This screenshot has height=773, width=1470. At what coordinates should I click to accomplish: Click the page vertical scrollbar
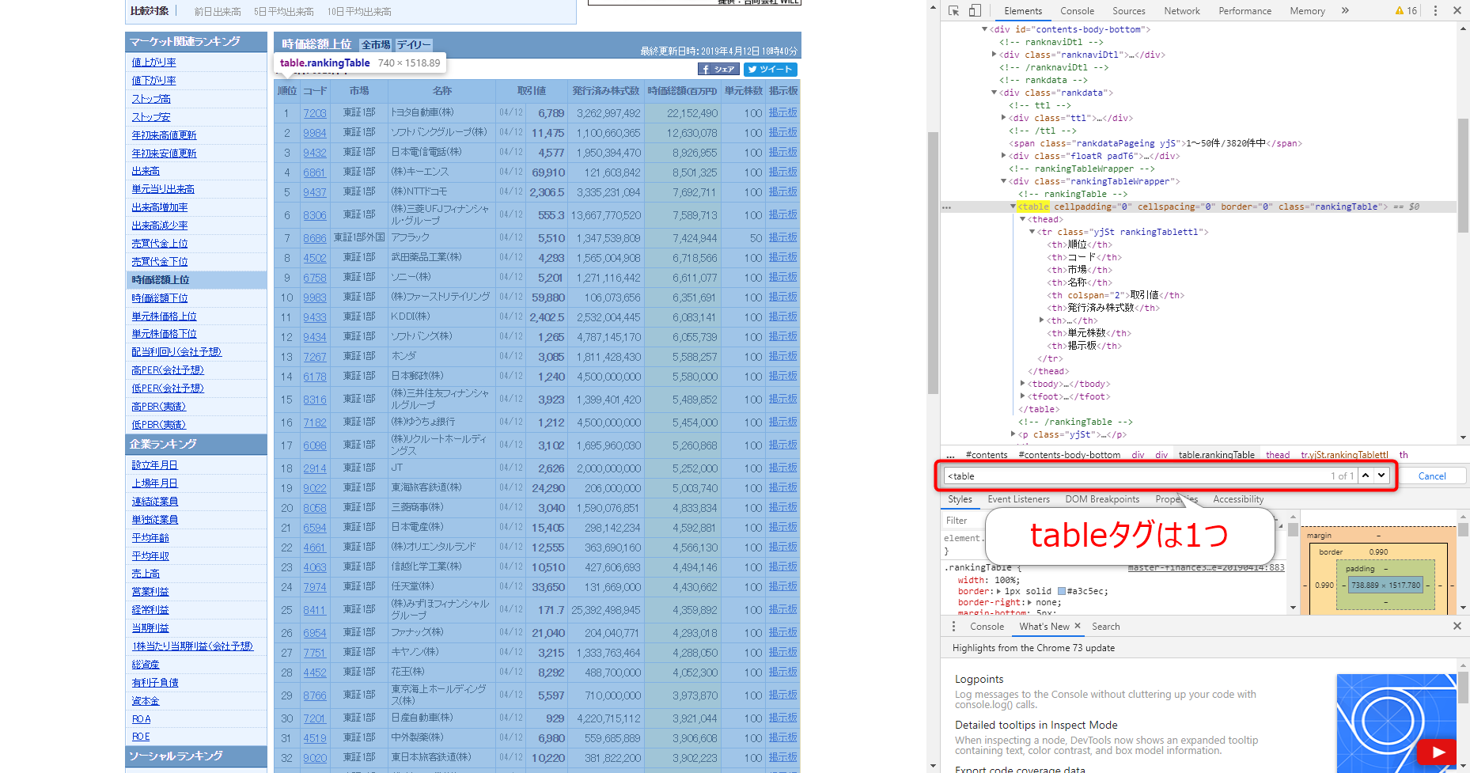tap(933, 261)
